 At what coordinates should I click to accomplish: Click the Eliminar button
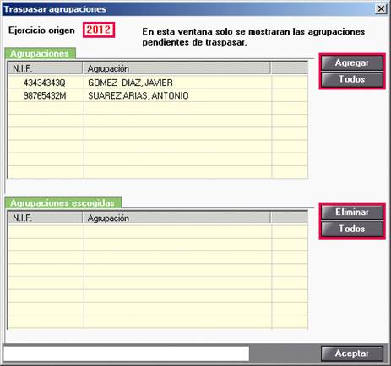pos(352,212)
